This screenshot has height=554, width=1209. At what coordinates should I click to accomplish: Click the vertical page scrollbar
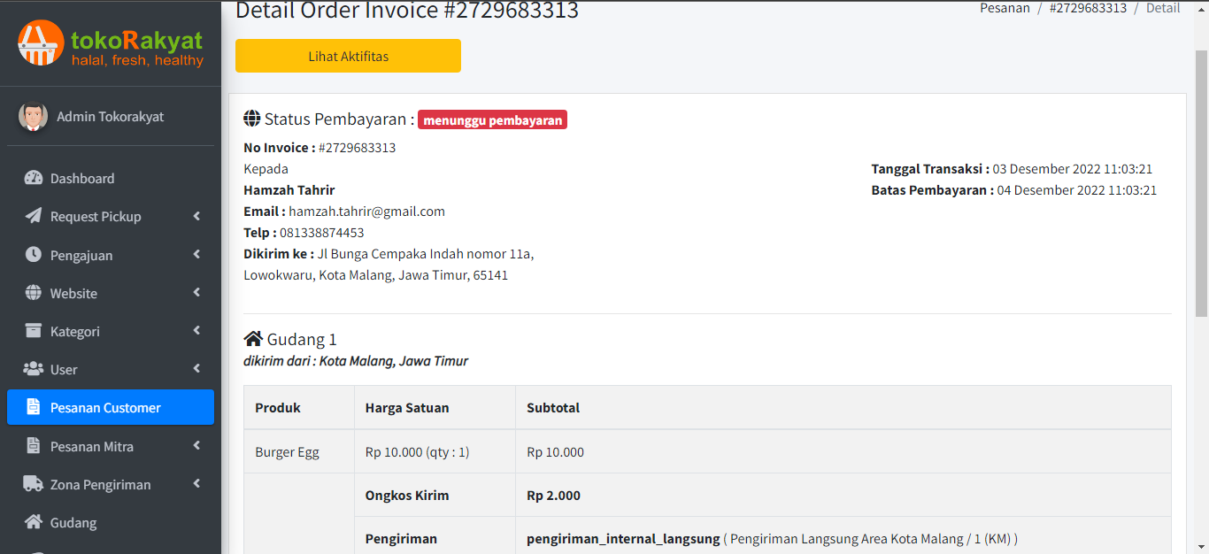(1201, 177)
